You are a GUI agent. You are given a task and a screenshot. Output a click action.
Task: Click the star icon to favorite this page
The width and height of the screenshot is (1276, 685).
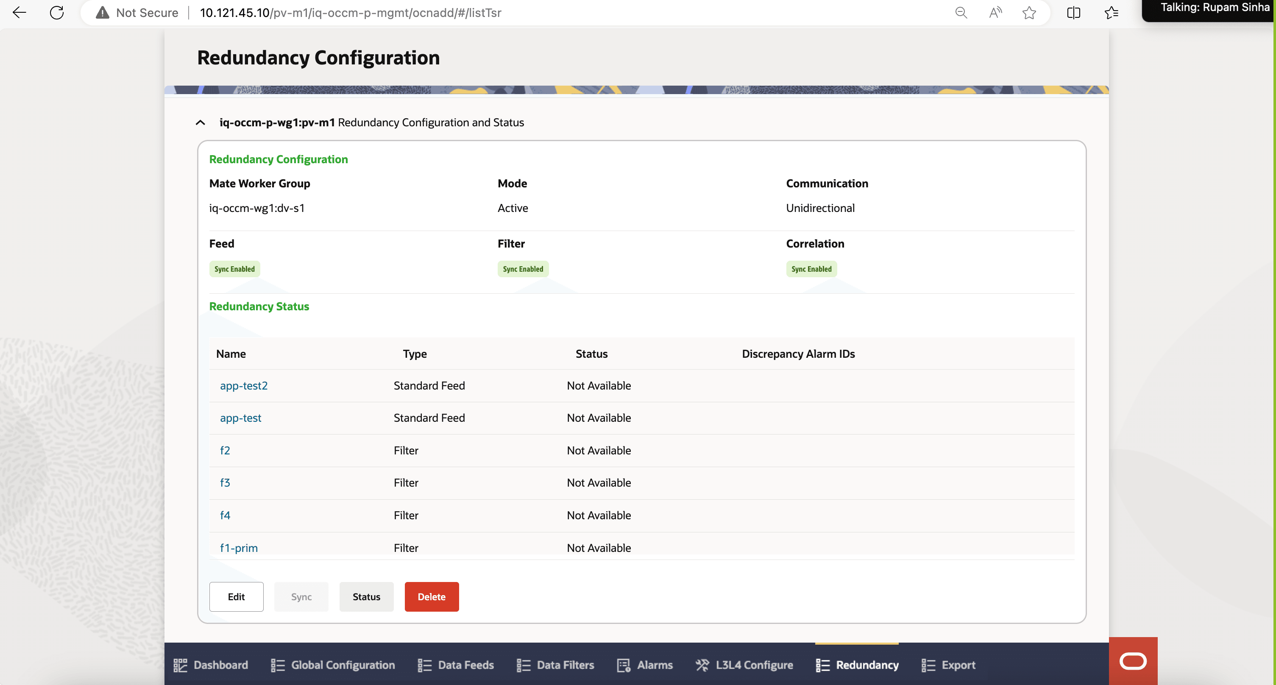click(x=1029, y=12)
